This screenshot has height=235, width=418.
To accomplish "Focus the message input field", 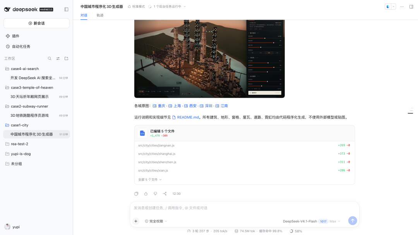I will point(245,208).
